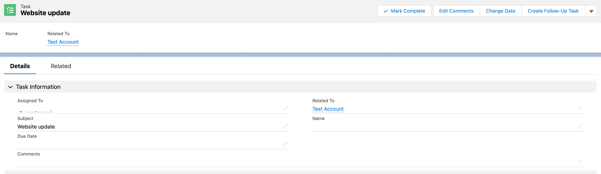Open the more actions dropdown arrow
The image size is (601, 174).
[591, 11]
